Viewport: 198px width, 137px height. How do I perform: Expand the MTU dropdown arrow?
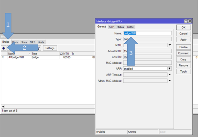(170, 45)
